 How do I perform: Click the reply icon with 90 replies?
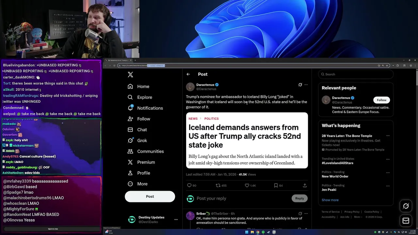pyautogui.click(x=189, y=185)
